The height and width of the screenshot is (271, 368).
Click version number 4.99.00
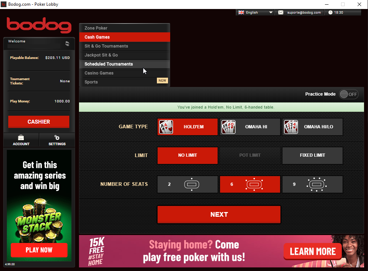(x=10, y=264)
